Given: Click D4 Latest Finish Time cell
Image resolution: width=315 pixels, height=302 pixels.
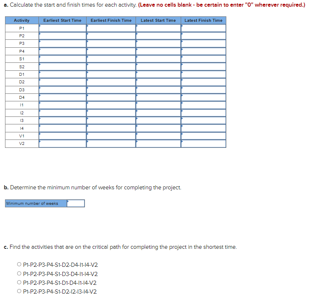Looking at the screenshot, I should 203,97.
